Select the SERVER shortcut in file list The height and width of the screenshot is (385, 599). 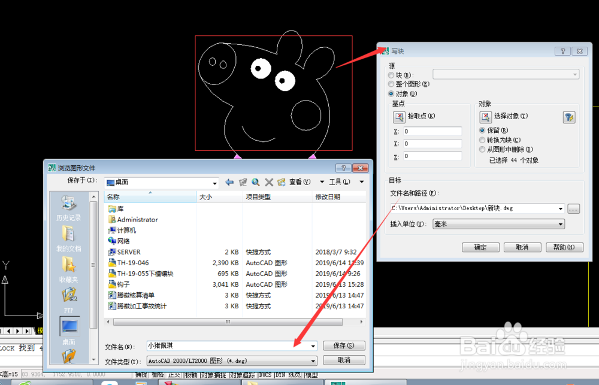click(124, 252)
